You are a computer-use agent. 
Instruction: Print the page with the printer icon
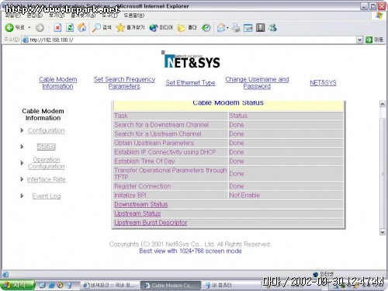236,27
